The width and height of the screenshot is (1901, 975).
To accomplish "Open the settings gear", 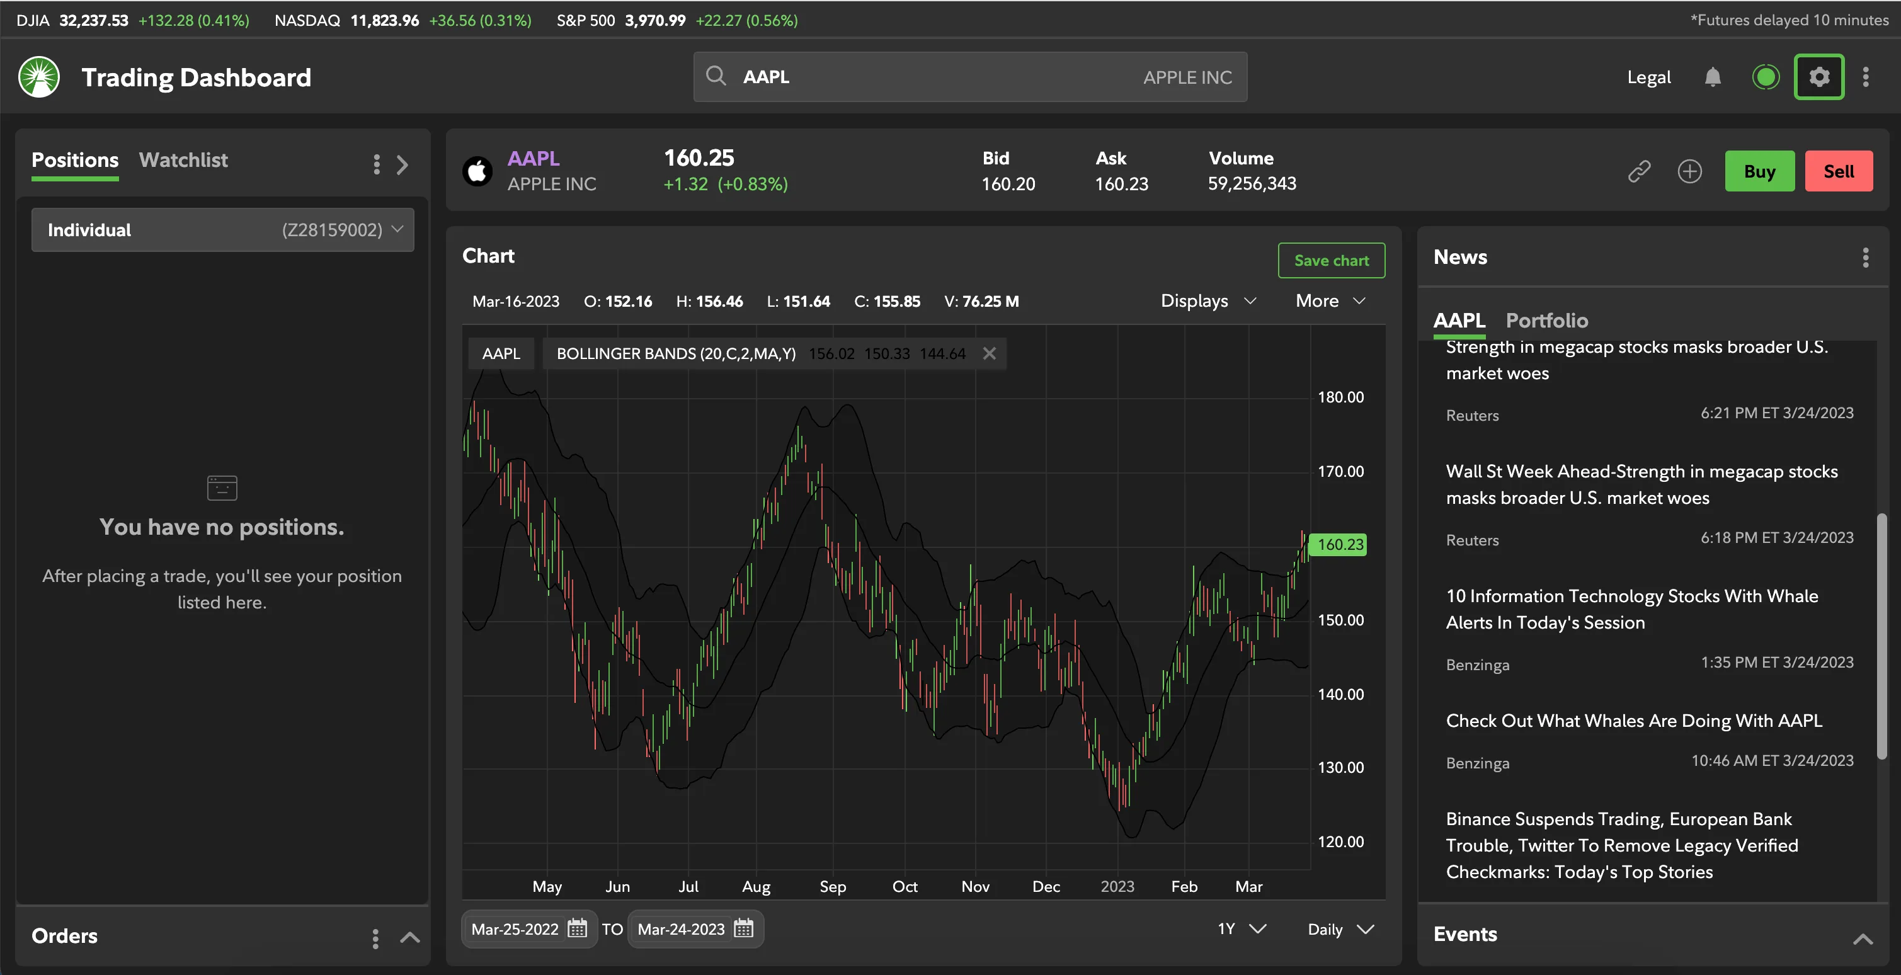I will (x=1819, y=77).
